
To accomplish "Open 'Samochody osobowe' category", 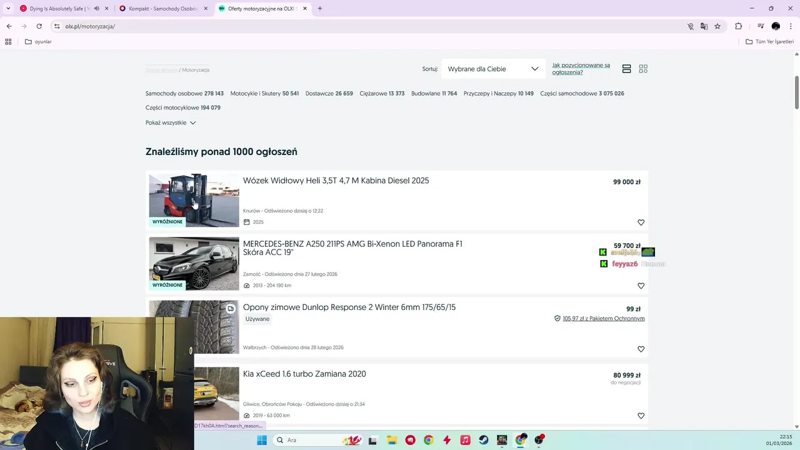I will pyautogui.click(x=184, y=94).
